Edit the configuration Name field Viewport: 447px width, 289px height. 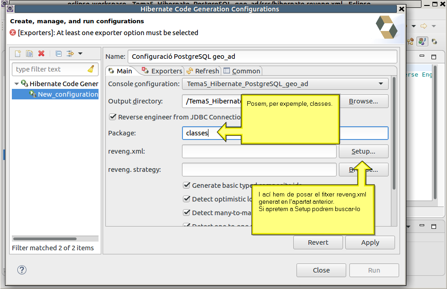coord(262,57)
